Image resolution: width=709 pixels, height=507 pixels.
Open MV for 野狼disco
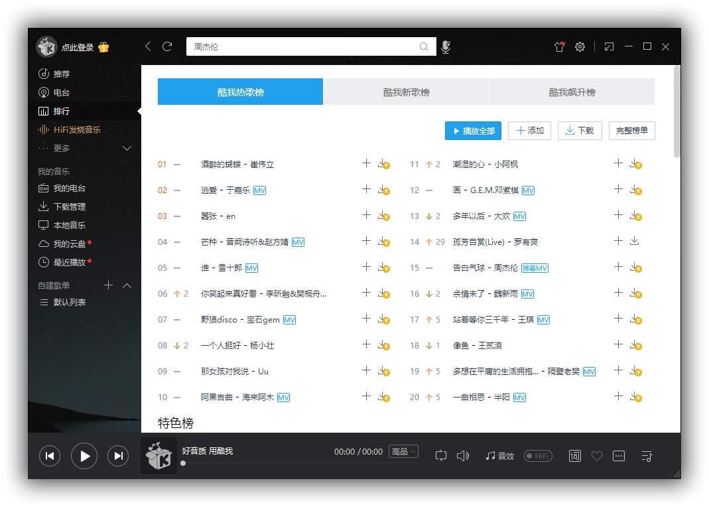click(x=289, y=320)
